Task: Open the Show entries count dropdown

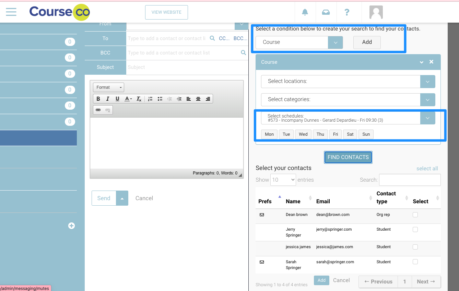Action: pos(283,180)
